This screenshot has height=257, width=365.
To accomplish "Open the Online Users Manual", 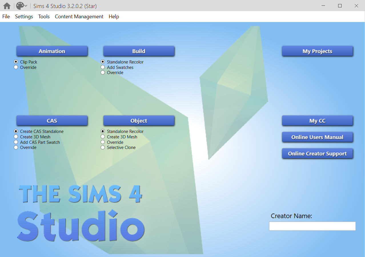I will [x=317, y=137].
